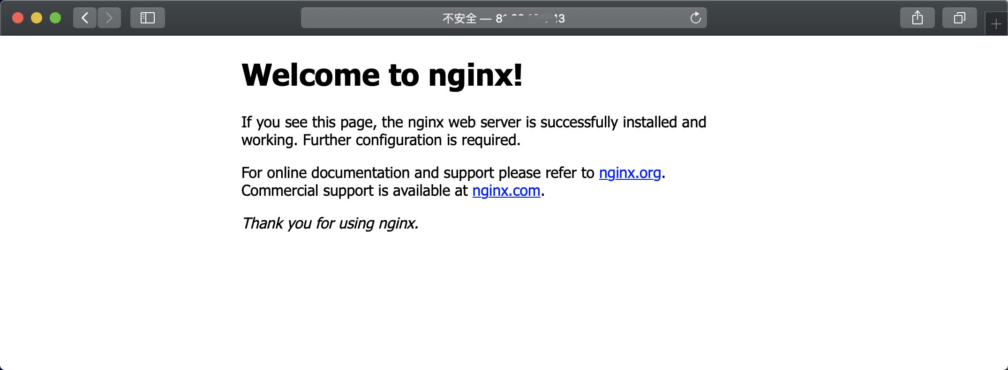The width and height of the screenshot is (1008, 370).
Task: Minimize the window with the yellow button
Action: [37, 18]
